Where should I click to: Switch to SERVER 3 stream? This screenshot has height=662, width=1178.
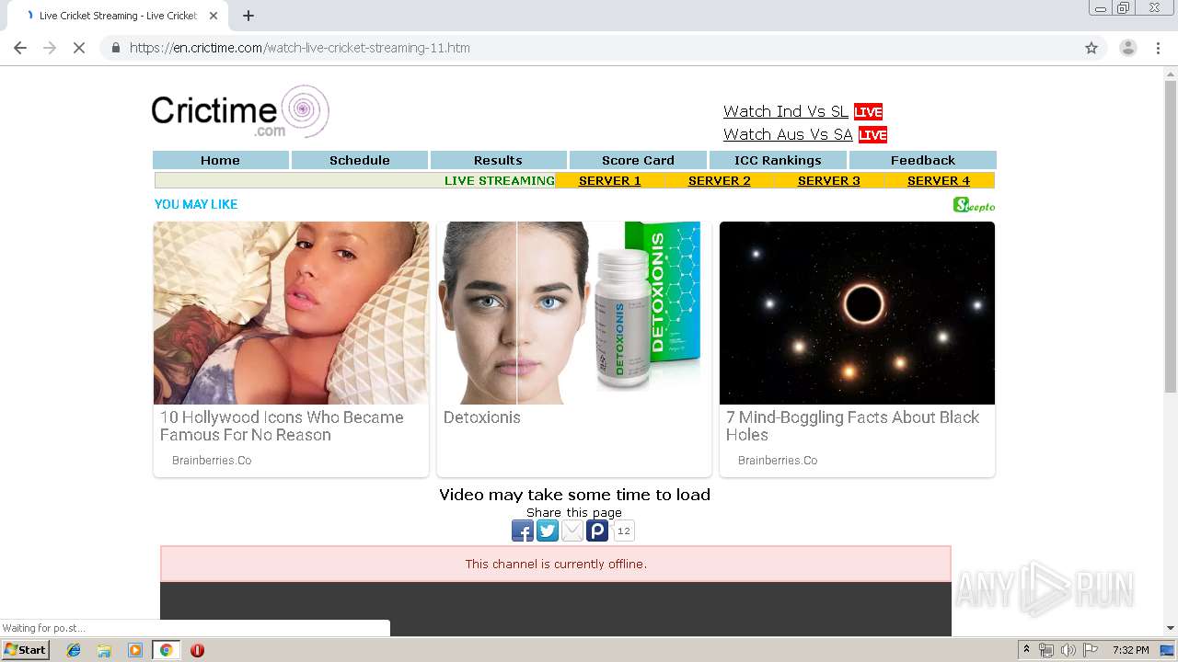pyautogui.click(x=829, y=180)
